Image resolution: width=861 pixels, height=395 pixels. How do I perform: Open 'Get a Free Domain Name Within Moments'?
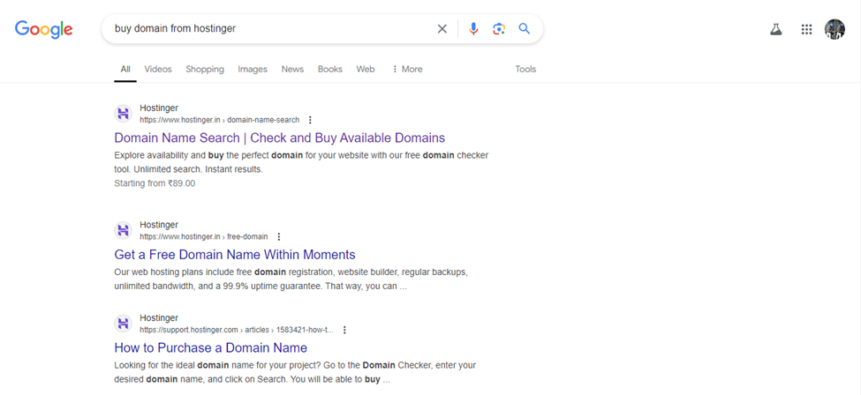tap(235, 255)
